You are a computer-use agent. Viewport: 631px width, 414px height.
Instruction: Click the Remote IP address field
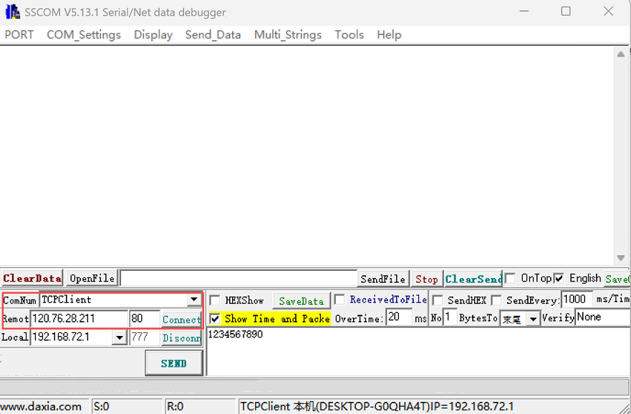coord(79,319)
